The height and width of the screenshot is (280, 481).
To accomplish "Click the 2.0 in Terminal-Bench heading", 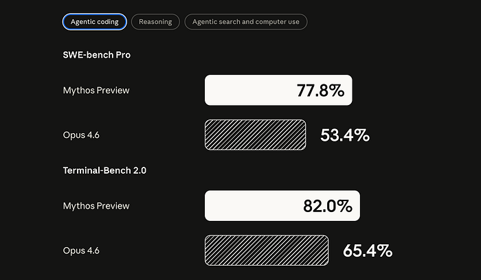I will pyautogui.click(x=137, y=170).
